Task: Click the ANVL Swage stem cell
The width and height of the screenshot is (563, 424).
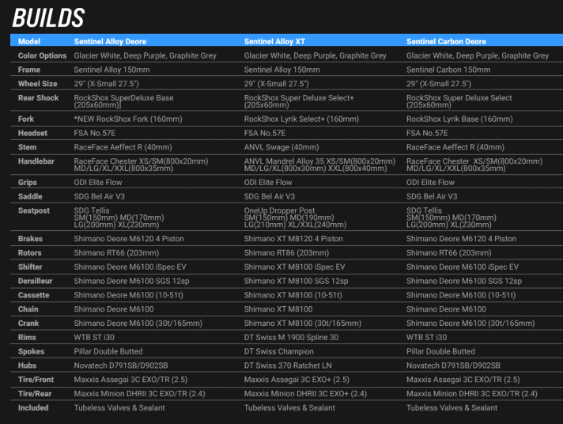Action: 281,147
